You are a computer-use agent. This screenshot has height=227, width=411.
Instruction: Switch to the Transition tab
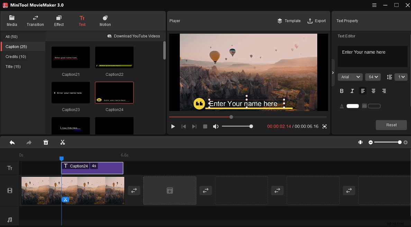pyautogui.click(x=35, y=21)
